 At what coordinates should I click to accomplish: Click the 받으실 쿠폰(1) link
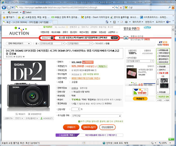tap(131, 29)
